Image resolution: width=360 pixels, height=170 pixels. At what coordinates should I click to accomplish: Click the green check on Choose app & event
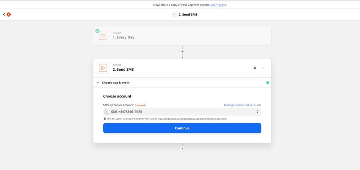tap(267, 82)
